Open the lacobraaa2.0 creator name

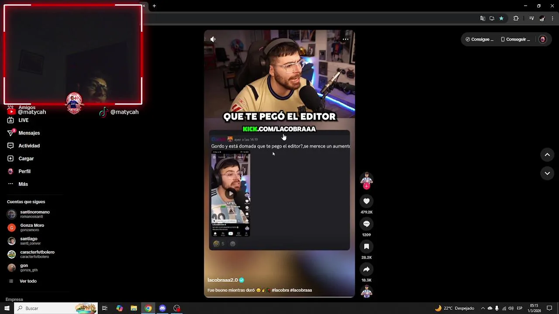pos(223,280)
